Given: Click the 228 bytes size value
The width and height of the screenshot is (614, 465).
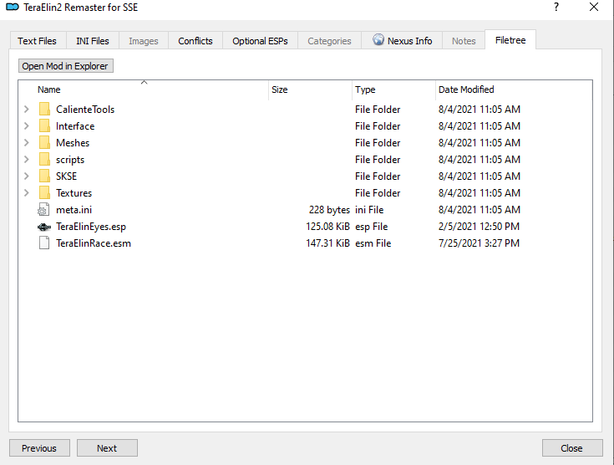Looking at the screenshot, I should [x=329, y=210].
